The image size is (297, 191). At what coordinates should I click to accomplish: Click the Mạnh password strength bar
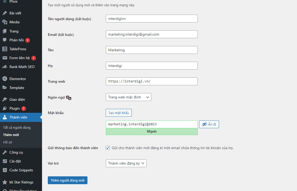(152, 132)
